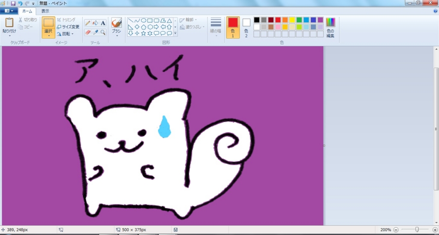Screen dimensions: 439x235
Task: Expand the shapes gallery more button
Action: pyautogui.click(x=175, y=33)
